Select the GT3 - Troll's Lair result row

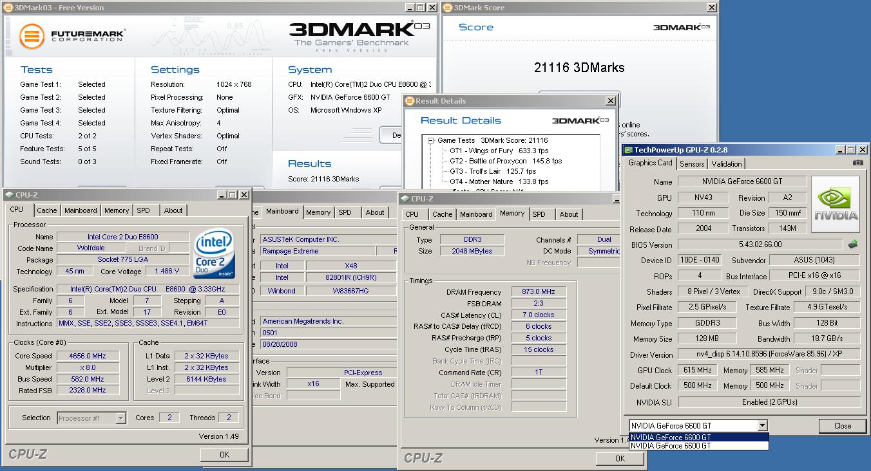(493, 171)
